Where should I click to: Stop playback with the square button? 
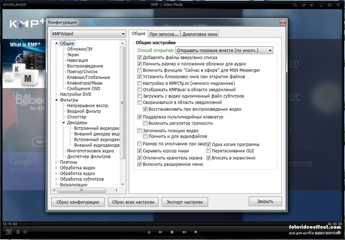196,232
